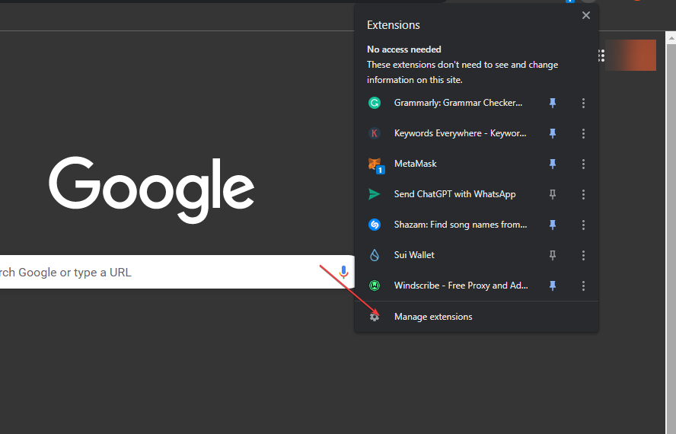This screenshot has width=676, height=434.
Task: Open more actions for Windscribe
Action: pos(583,286)
